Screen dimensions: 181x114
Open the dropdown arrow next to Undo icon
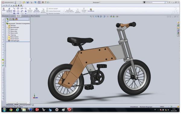pos(37,2)
